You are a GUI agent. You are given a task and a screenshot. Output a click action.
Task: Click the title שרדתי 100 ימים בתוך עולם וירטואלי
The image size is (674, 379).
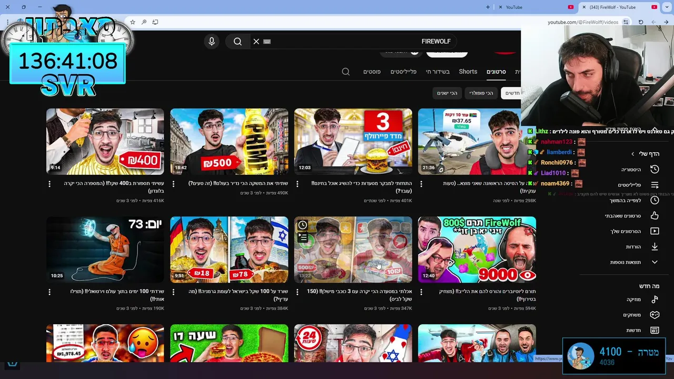[x=117, y=295]
